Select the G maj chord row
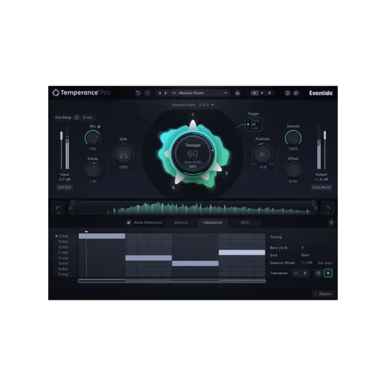Screen dimensions: 386x386 pos(63,258)
